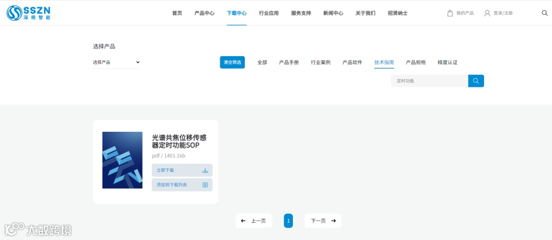Select the 行业案例 filter tab

coord(320,62)
